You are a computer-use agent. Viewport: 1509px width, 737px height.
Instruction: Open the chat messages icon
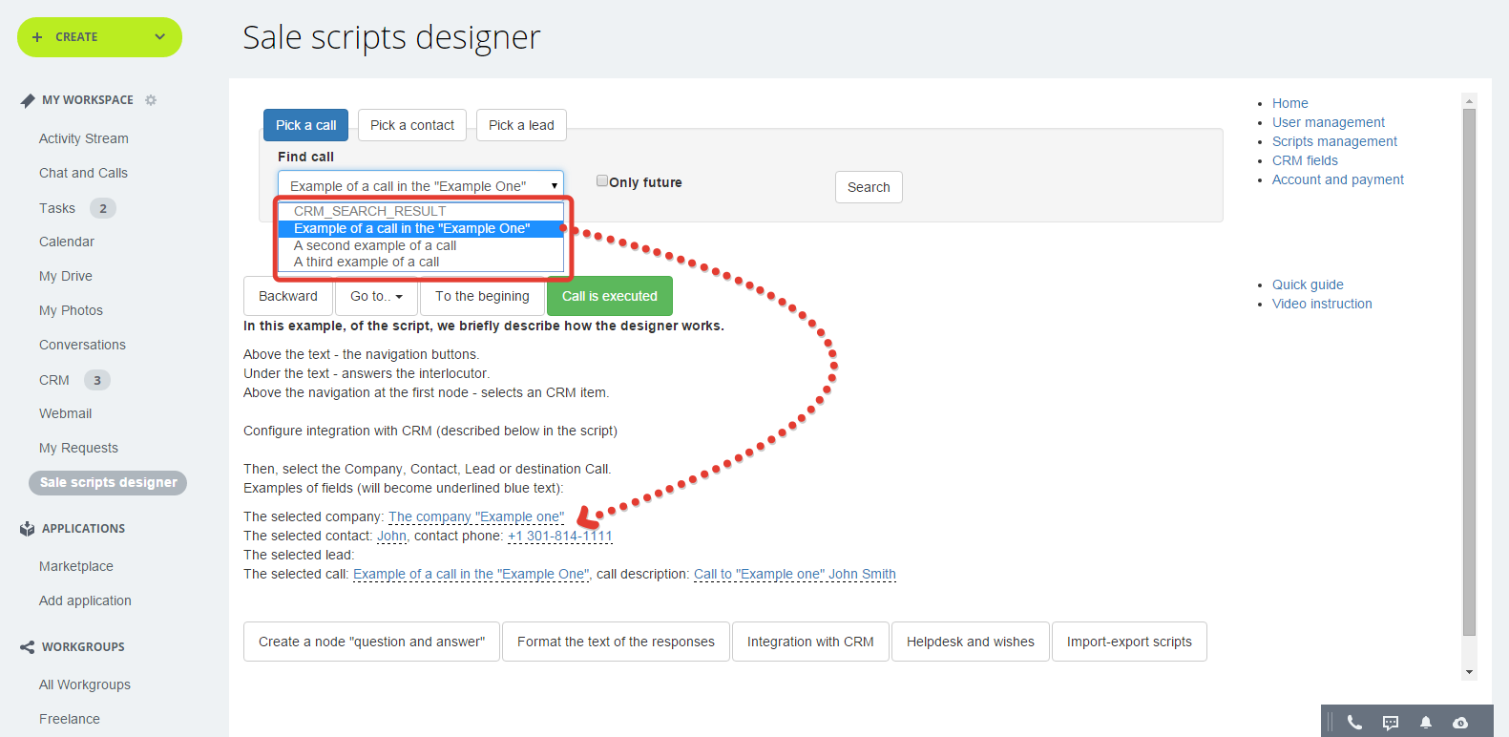[1391, 723]
